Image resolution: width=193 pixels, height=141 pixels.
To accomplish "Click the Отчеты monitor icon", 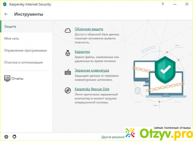I will [x=7, y=78].
